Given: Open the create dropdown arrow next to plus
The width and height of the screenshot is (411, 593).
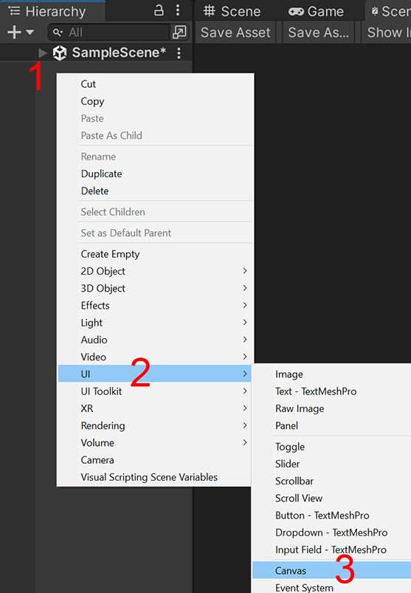Looking at the screenshot, I should pyautogui.click(x=30, y=32).
